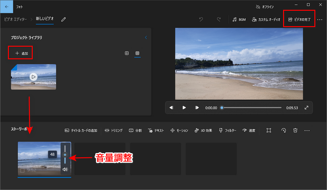Click the undo arrow icon
Screen dimensions: 327x190
[x=201, y=20]
